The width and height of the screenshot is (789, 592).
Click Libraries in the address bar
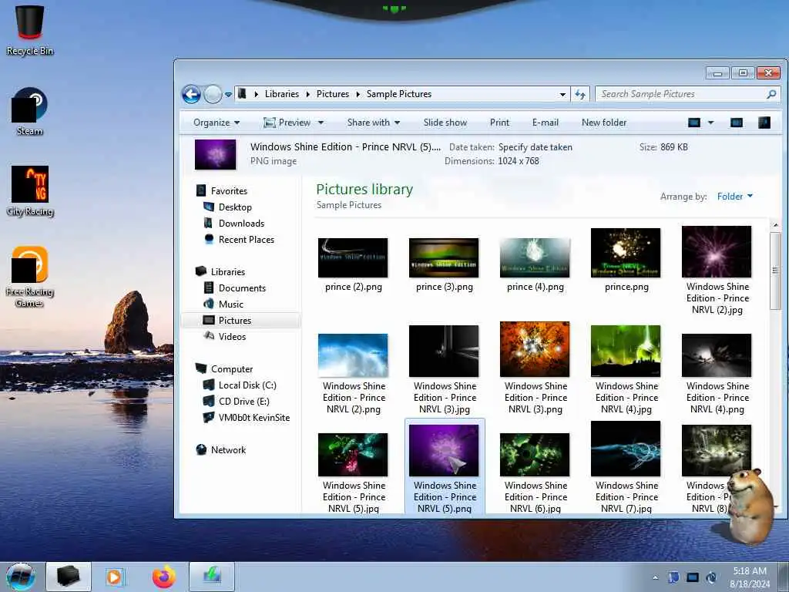coord(281,94)
